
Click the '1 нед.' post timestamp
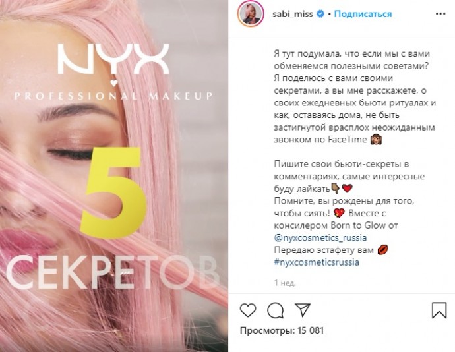pyautogui.click(x=285, y=283)
